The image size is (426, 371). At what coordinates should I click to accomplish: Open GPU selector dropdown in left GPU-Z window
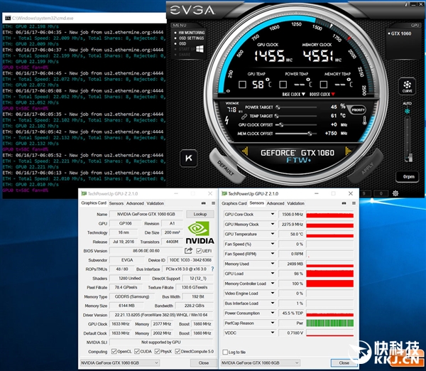120,363
